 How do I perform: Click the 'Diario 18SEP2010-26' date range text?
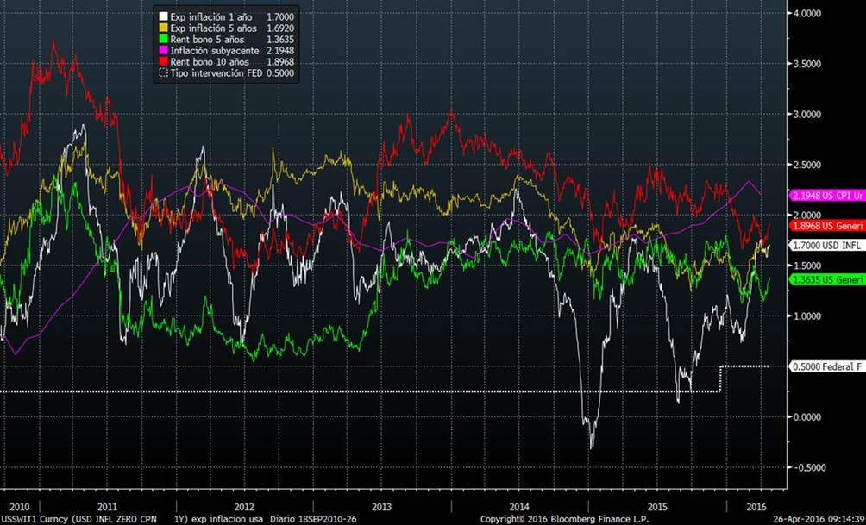[x=313, y=520]
